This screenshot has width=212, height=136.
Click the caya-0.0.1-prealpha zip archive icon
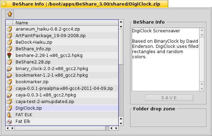click(x=9, y=88)
